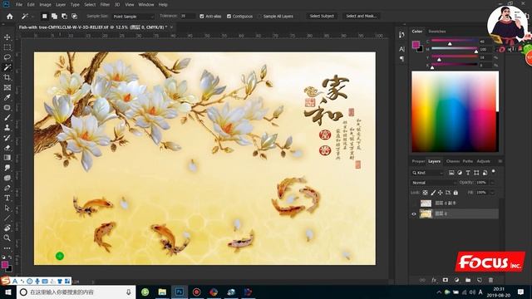Click the Select Subject button
Viewport: 532px width, 299px height.
click(322, 17)
